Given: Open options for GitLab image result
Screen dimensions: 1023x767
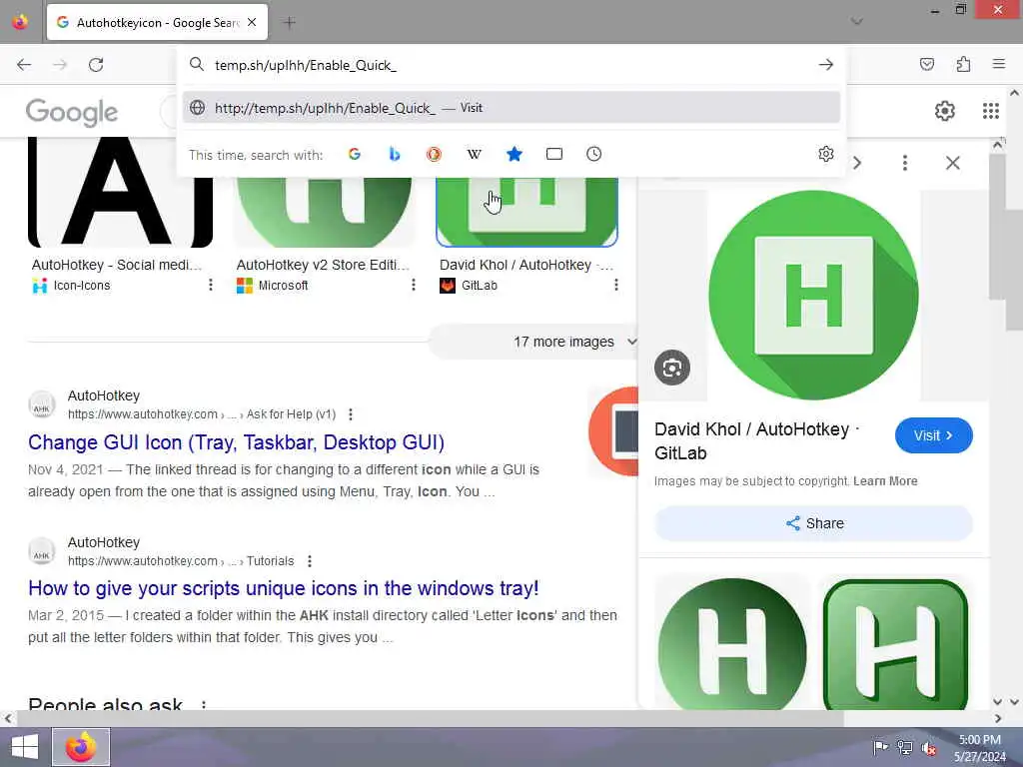Looking at the screenshot, I should tap(615, 285).
